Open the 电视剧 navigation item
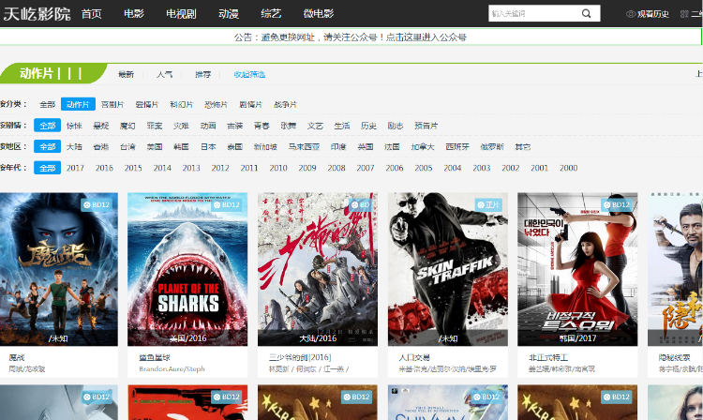 tap(181, 14)
